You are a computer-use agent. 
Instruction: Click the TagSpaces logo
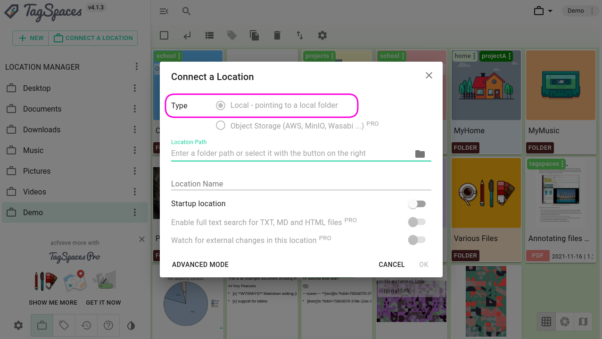(42, 12)
